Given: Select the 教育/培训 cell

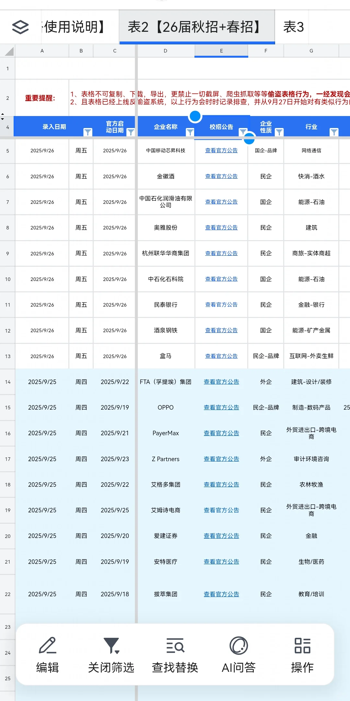Looking at the screenshot, I should tap(311, 594).
